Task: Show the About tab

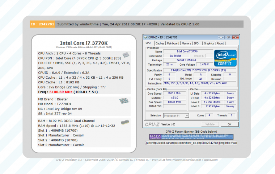Action: pyautogui.click(x=220, y=43)
